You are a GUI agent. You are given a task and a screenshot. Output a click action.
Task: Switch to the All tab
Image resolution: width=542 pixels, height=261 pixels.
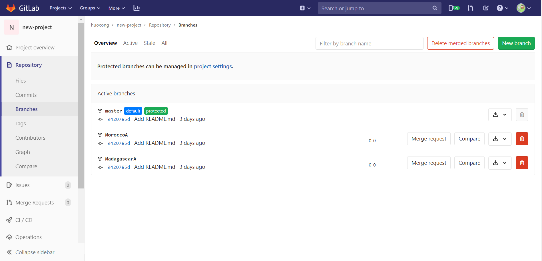pos(164,43)
